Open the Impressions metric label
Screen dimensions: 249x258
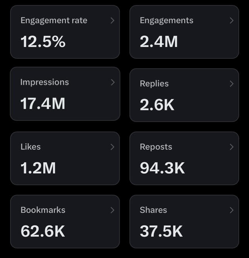pos(44,82)
